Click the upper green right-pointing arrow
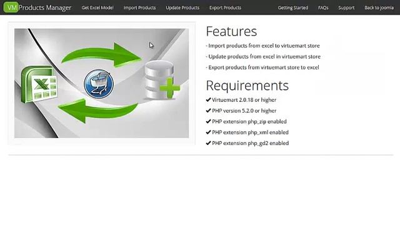 (101, 55)
